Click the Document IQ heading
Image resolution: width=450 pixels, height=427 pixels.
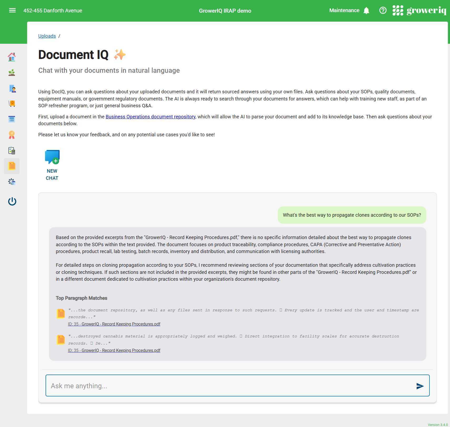click(73, 55)
